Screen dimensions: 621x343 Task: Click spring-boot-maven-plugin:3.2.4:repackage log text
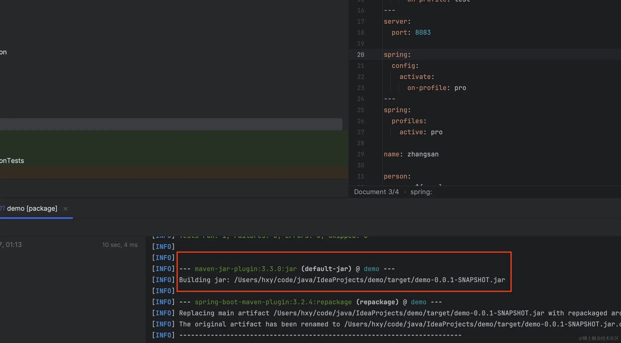tap(273, 302)
